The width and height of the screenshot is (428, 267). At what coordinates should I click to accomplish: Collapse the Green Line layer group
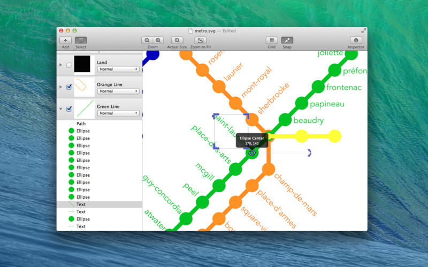coord(60,109)
